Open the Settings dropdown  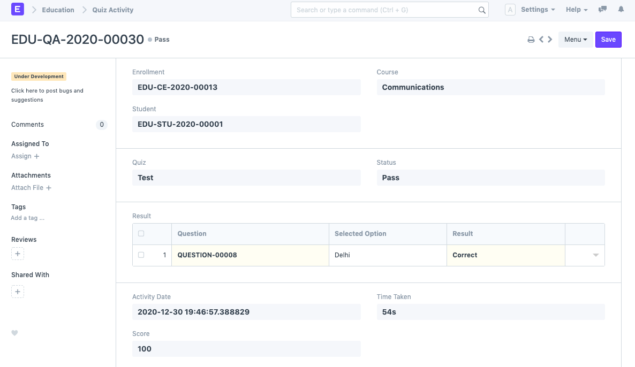pyautogui.click(x=538, y=10)
